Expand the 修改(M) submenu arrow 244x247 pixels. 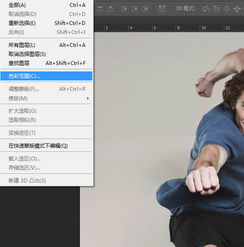pos(88,99)
